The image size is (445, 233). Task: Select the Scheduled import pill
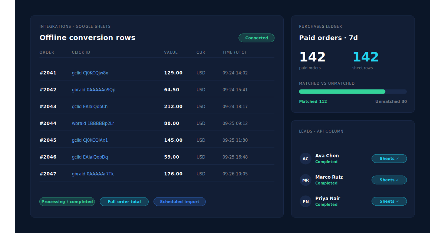click(179, 202)
